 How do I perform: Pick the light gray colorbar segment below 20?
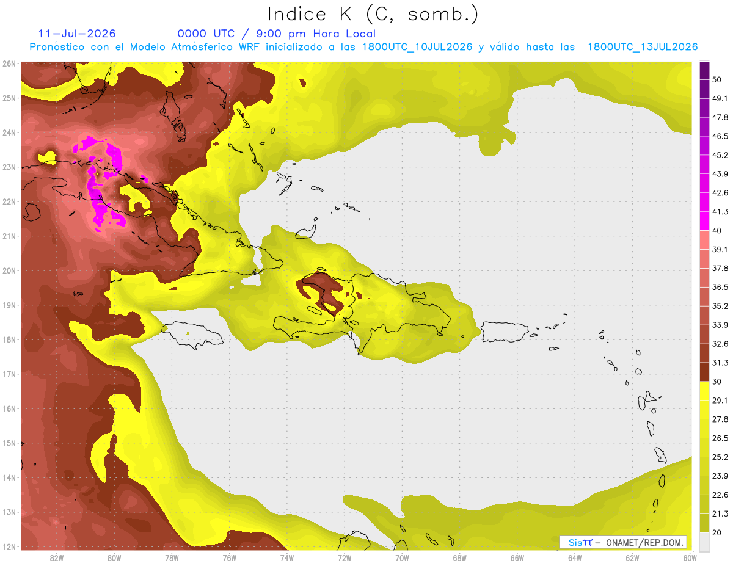pyautogui.click(x=704, y=542)
